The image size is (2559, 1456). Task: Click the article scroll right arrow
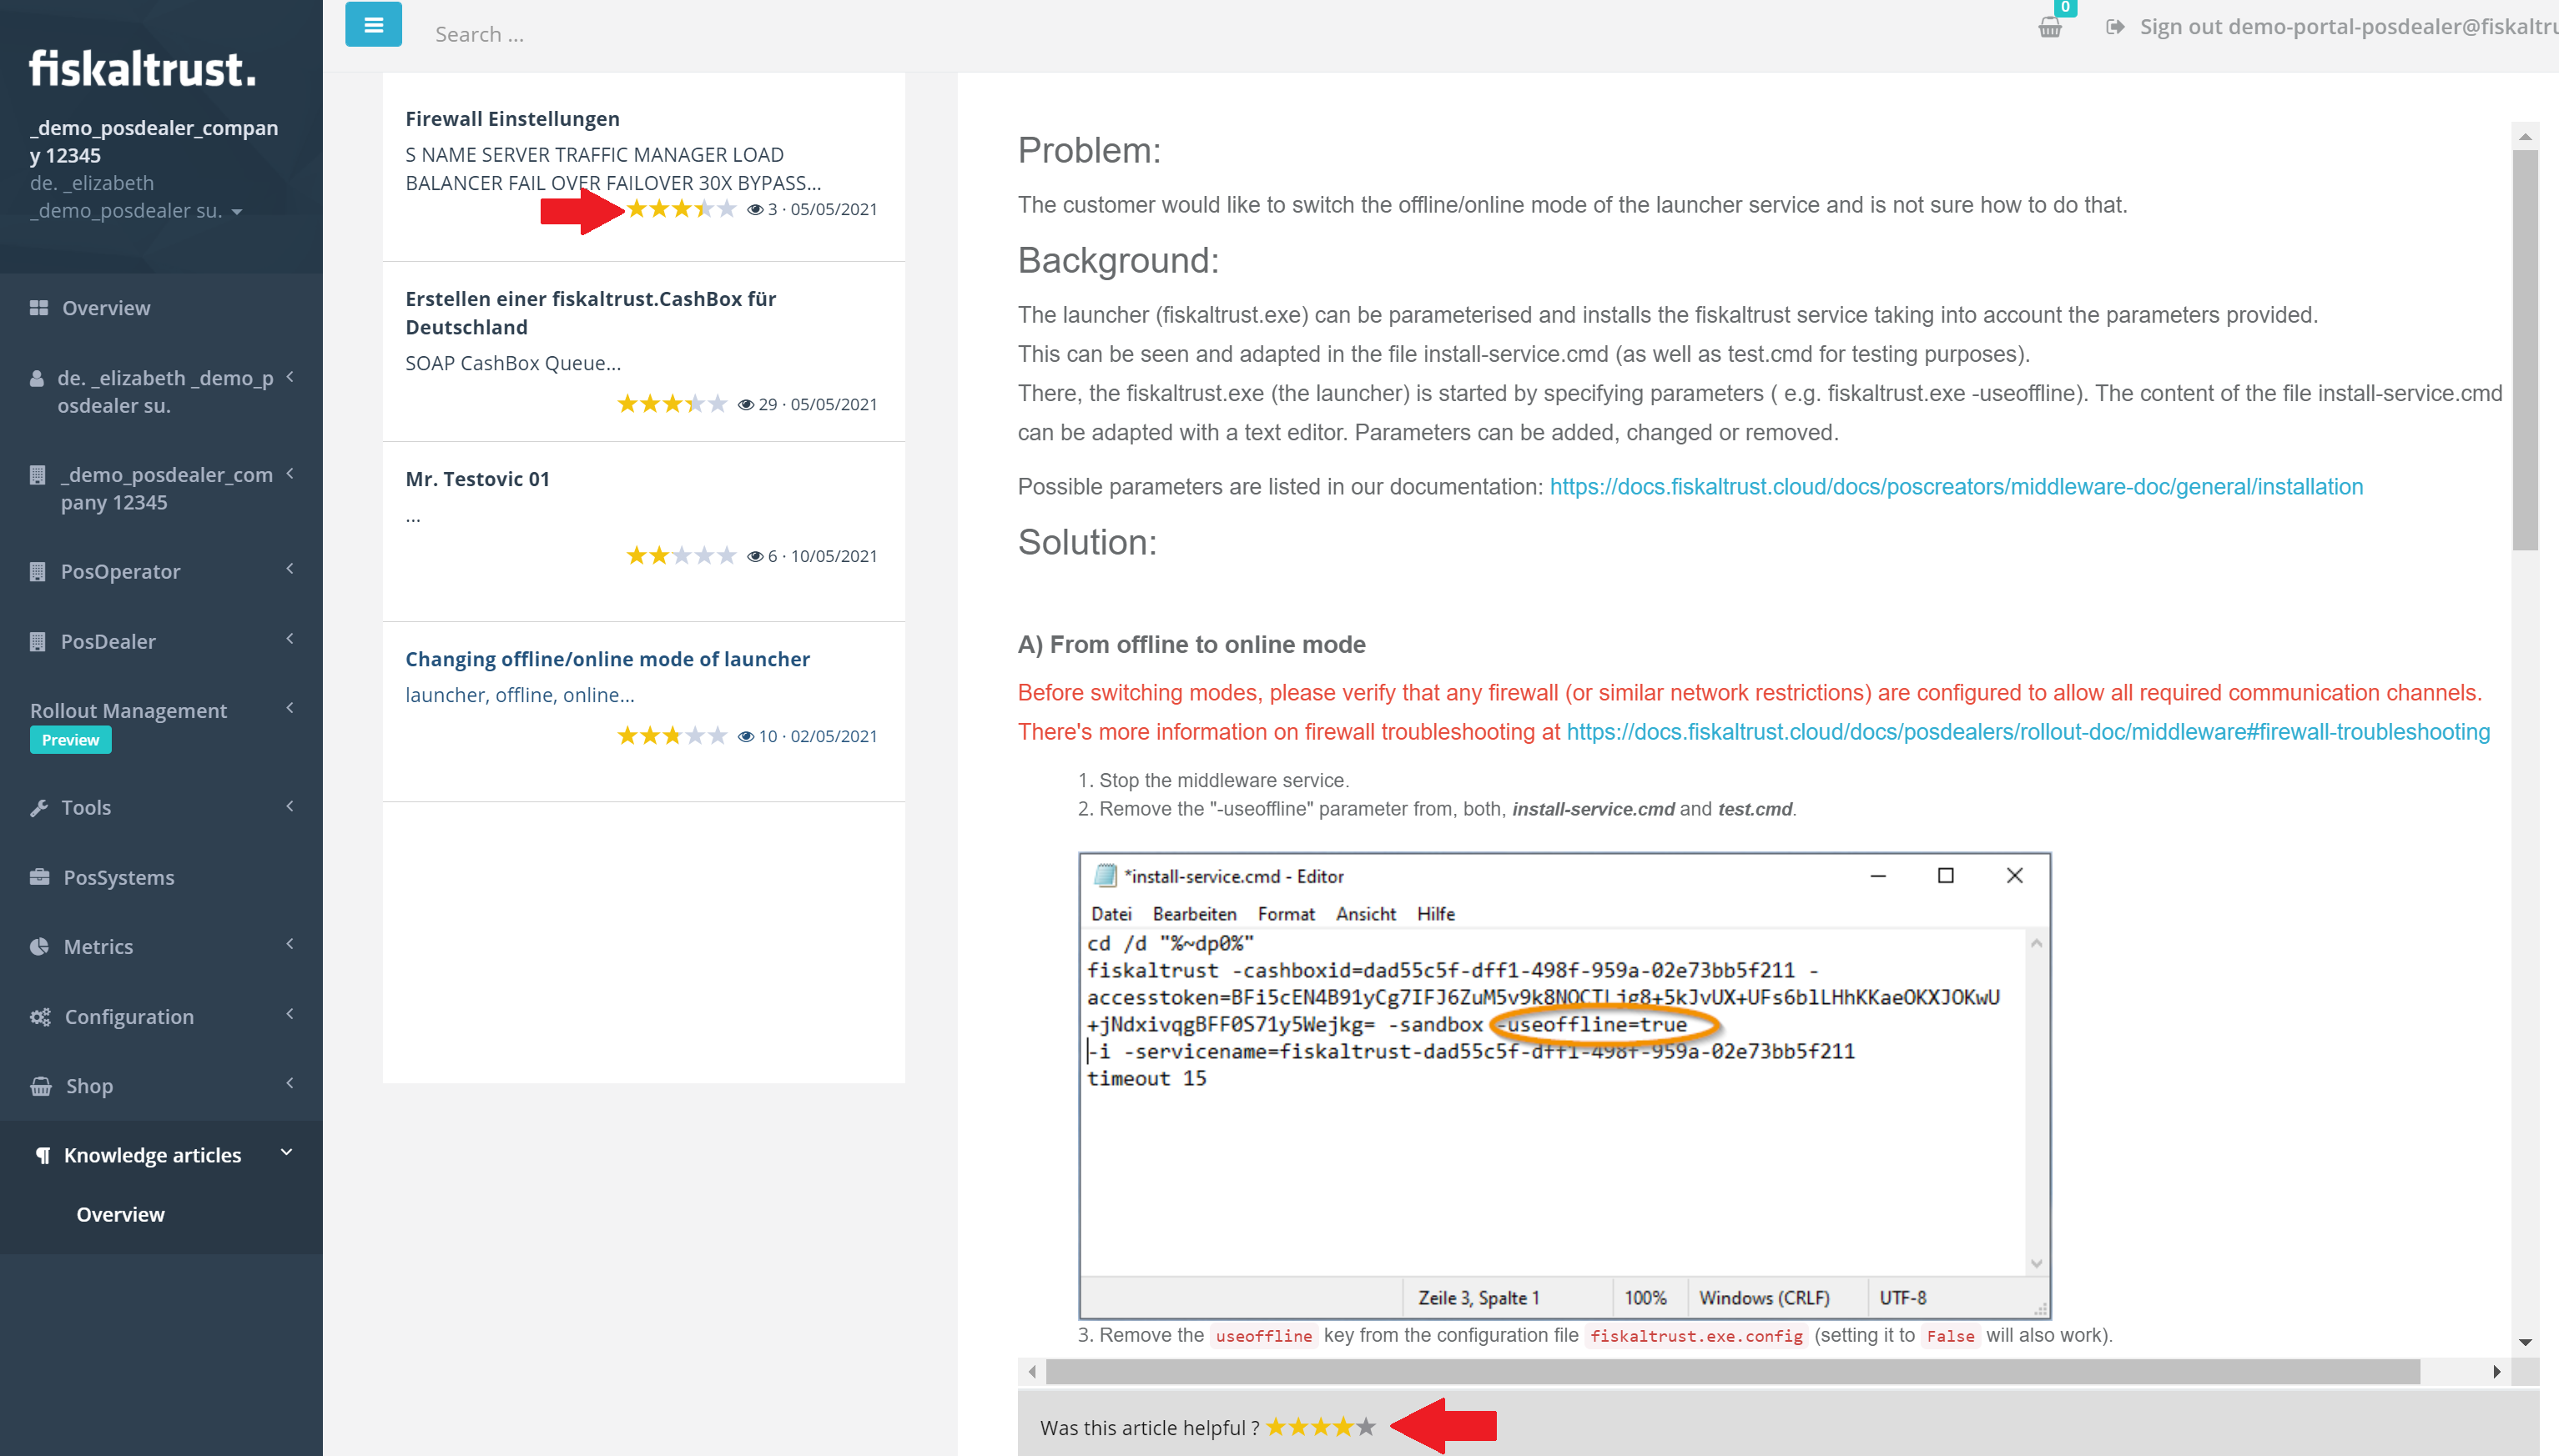(2496, 1372)
